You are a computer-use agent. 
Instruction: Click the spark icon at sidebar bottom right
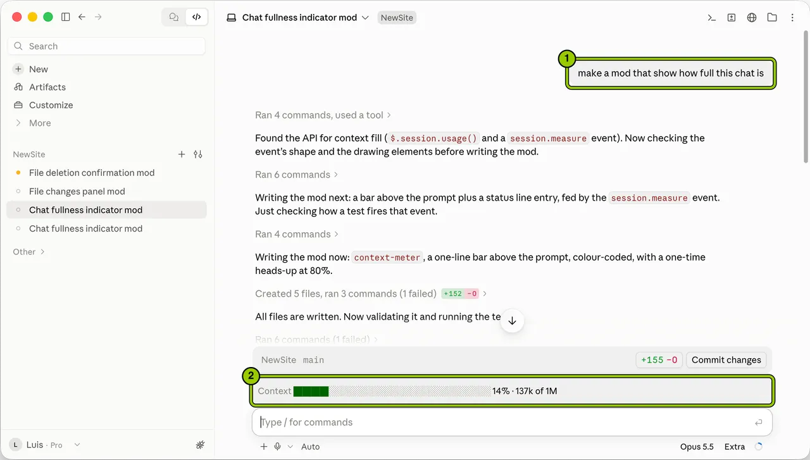coord(201,445)
